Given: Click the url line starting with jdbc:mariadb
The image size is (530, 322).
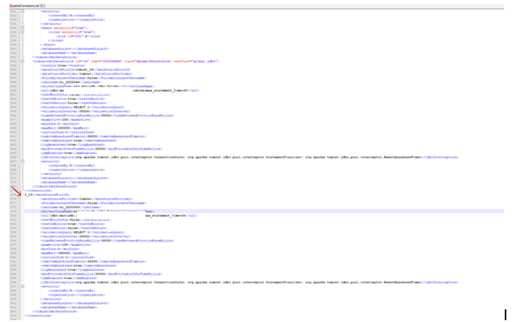Looking at the screenshot, I should (x=119, y=215).
